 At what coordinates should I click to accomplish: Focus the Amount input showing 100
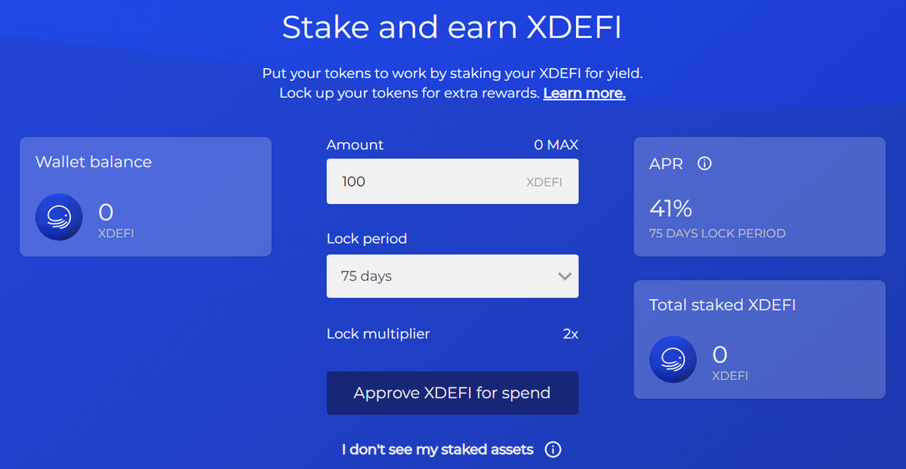coord(452,181)
